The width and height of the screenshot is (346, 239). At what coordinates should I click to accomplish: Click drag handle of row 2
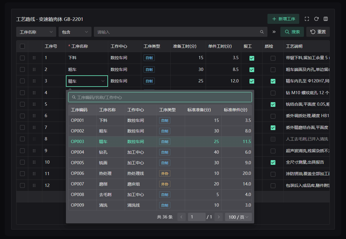click(34, 69)
